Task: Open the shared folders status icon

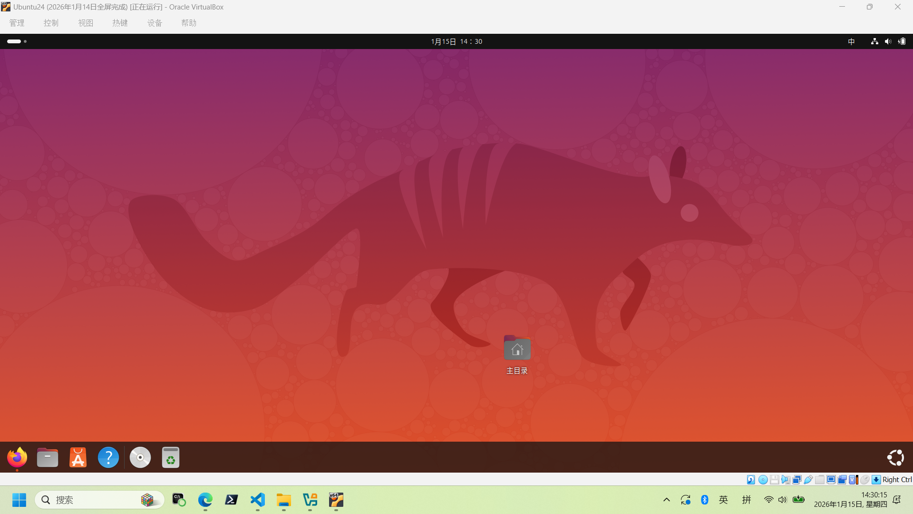Action: click(x=819, y=479)
